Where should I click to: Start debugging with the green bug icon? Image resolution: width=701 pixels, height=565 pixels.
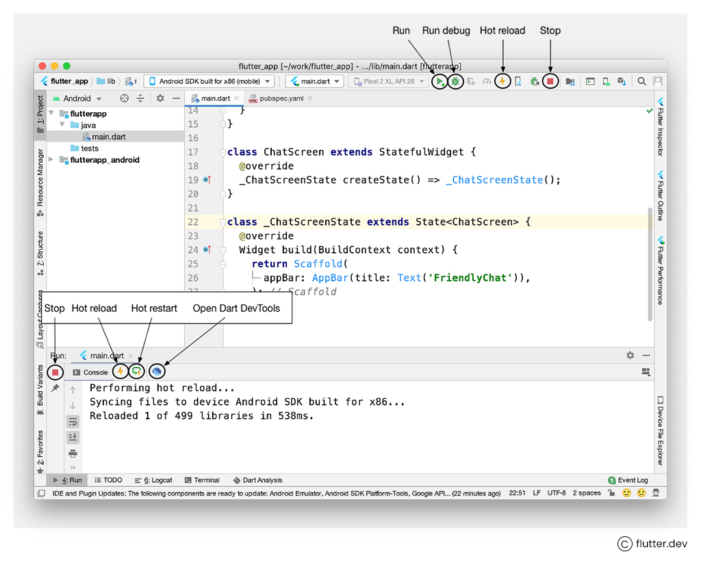[455, 81]
